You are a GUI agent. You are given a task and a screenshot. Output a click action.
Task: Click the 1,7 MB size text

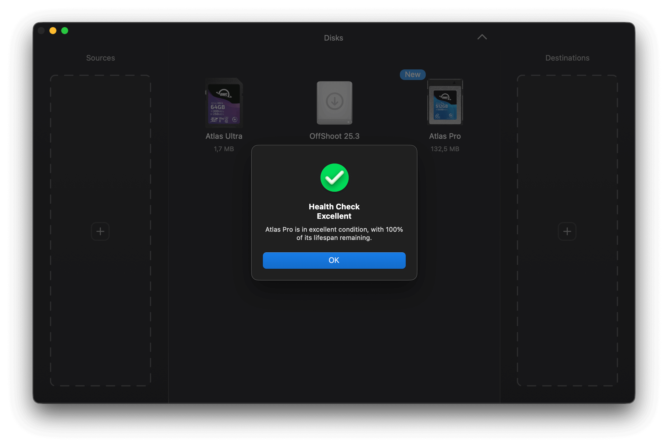pyautogui.click(x=224, y=149)
